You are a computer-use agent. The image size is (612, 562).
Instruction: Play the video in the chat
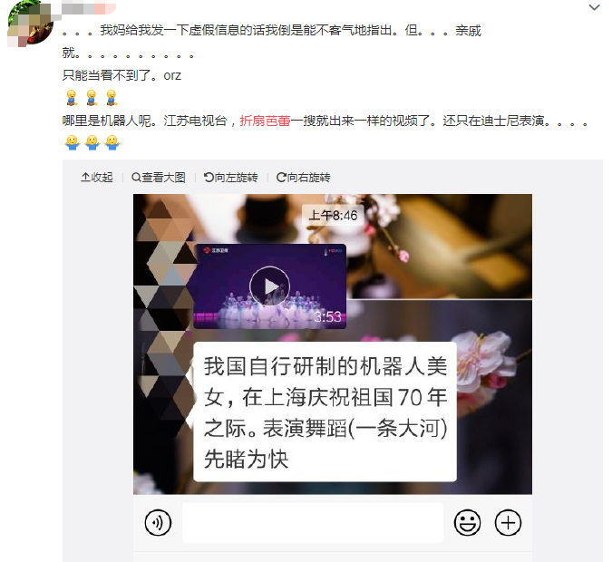269,286
